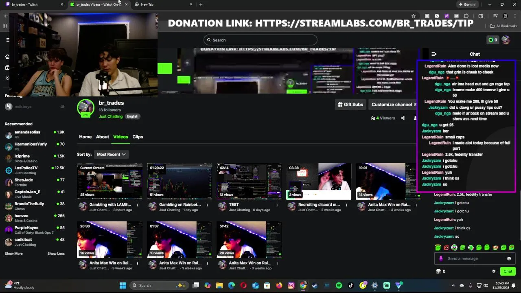Image resolution: width=521 pixels, height=293 pixels.
Task: Switch to the About channel tab
Action: (x=103, y=137)
